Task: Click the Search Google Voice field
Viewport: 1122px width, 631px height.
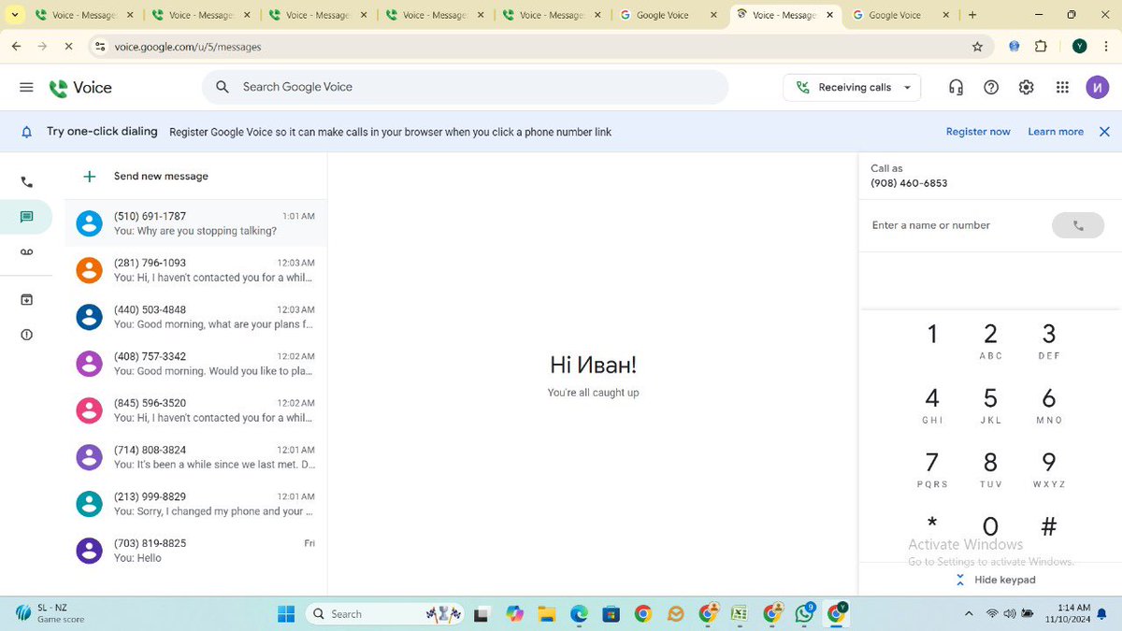Action: (x=465, y=87)
